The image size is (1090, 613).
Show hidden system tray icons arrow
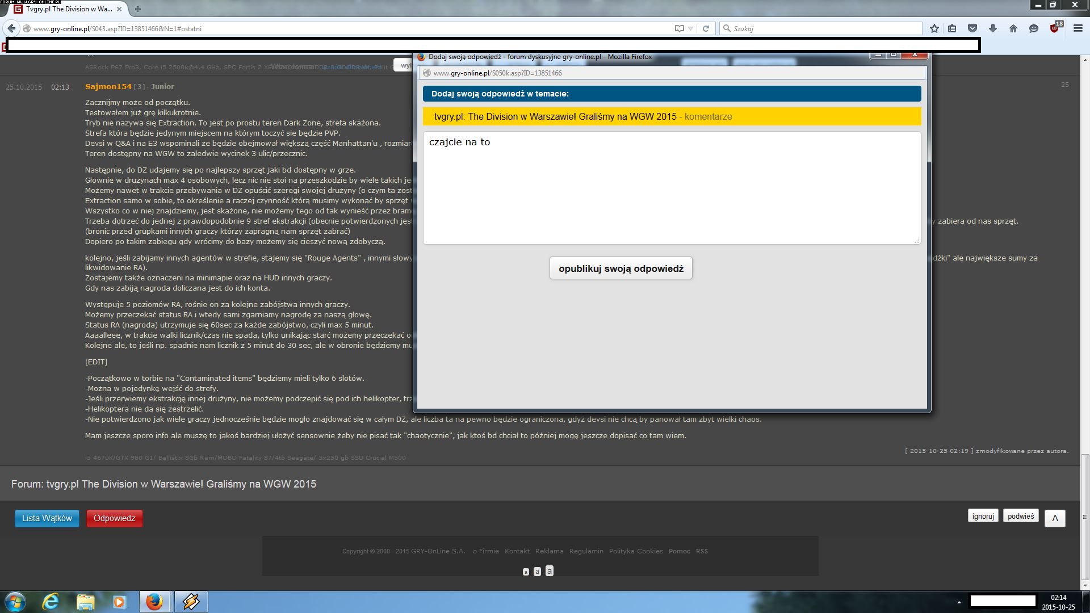coord(959,602)
